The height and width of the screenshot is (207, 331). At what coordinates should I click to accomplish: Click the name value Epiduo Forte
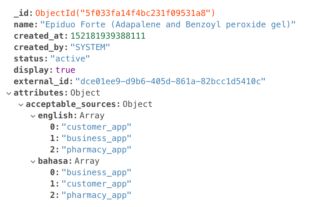(168, 25)
